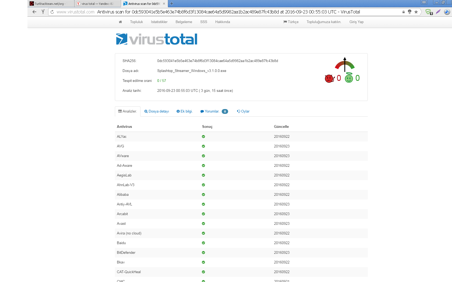Viewport: 452px width, 282px height.
Task: Click the VirusTotal logo
Action: (x=157, y=39)
